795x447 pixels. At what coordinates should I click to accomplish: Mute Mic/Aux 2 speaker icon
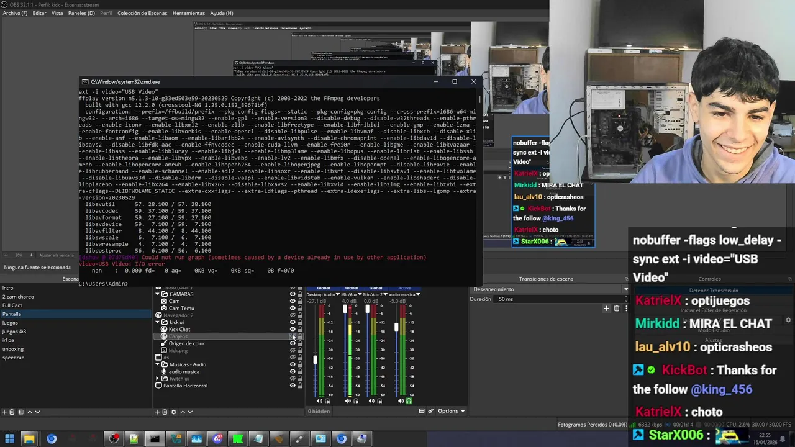click(x=371, y=401)
